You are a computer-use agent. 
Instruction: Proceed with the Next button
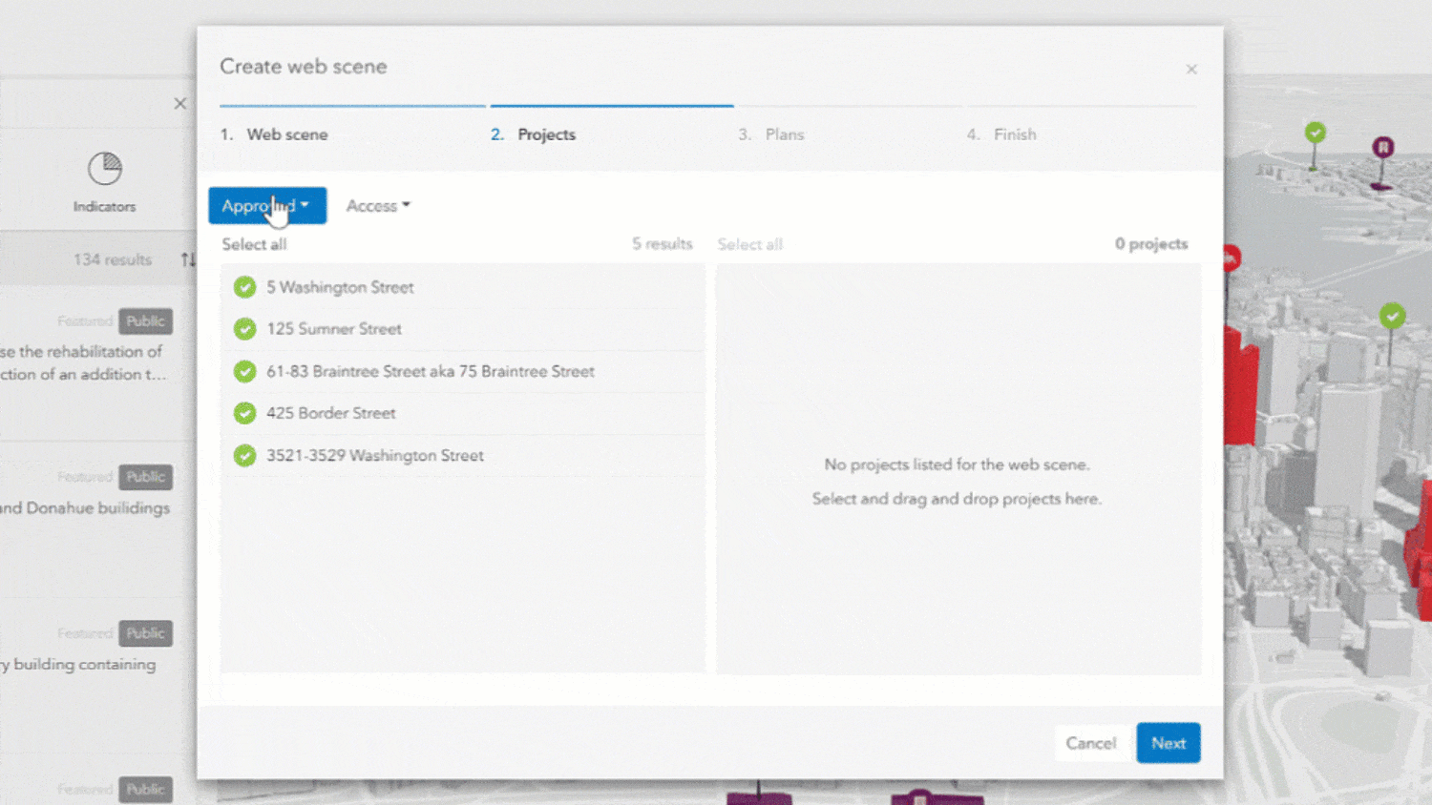pos(1169,743)
